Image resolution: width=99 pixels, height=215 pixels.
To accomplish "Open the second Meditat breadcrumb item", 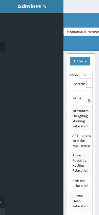I will [x=93, y=32].
